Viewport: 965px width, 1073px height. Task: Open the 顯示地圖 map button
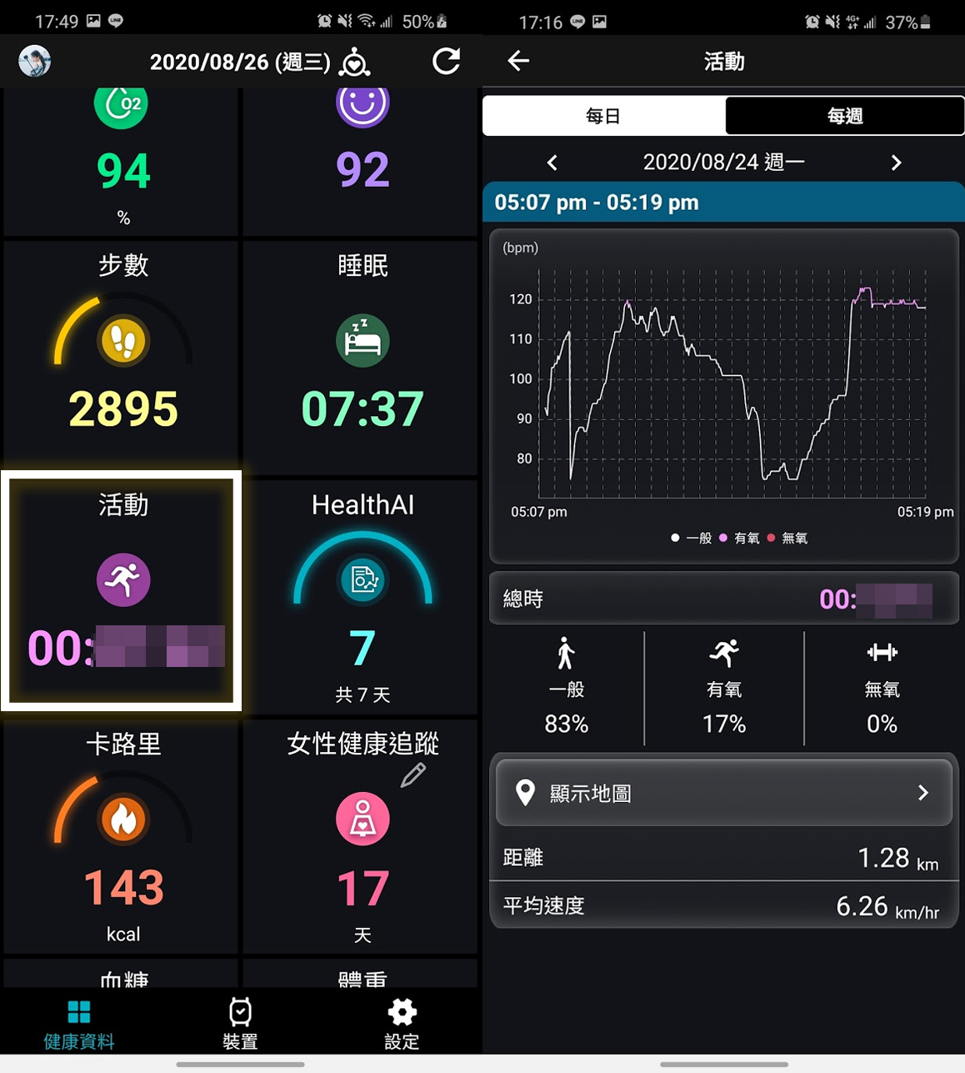tap(724, 793)
